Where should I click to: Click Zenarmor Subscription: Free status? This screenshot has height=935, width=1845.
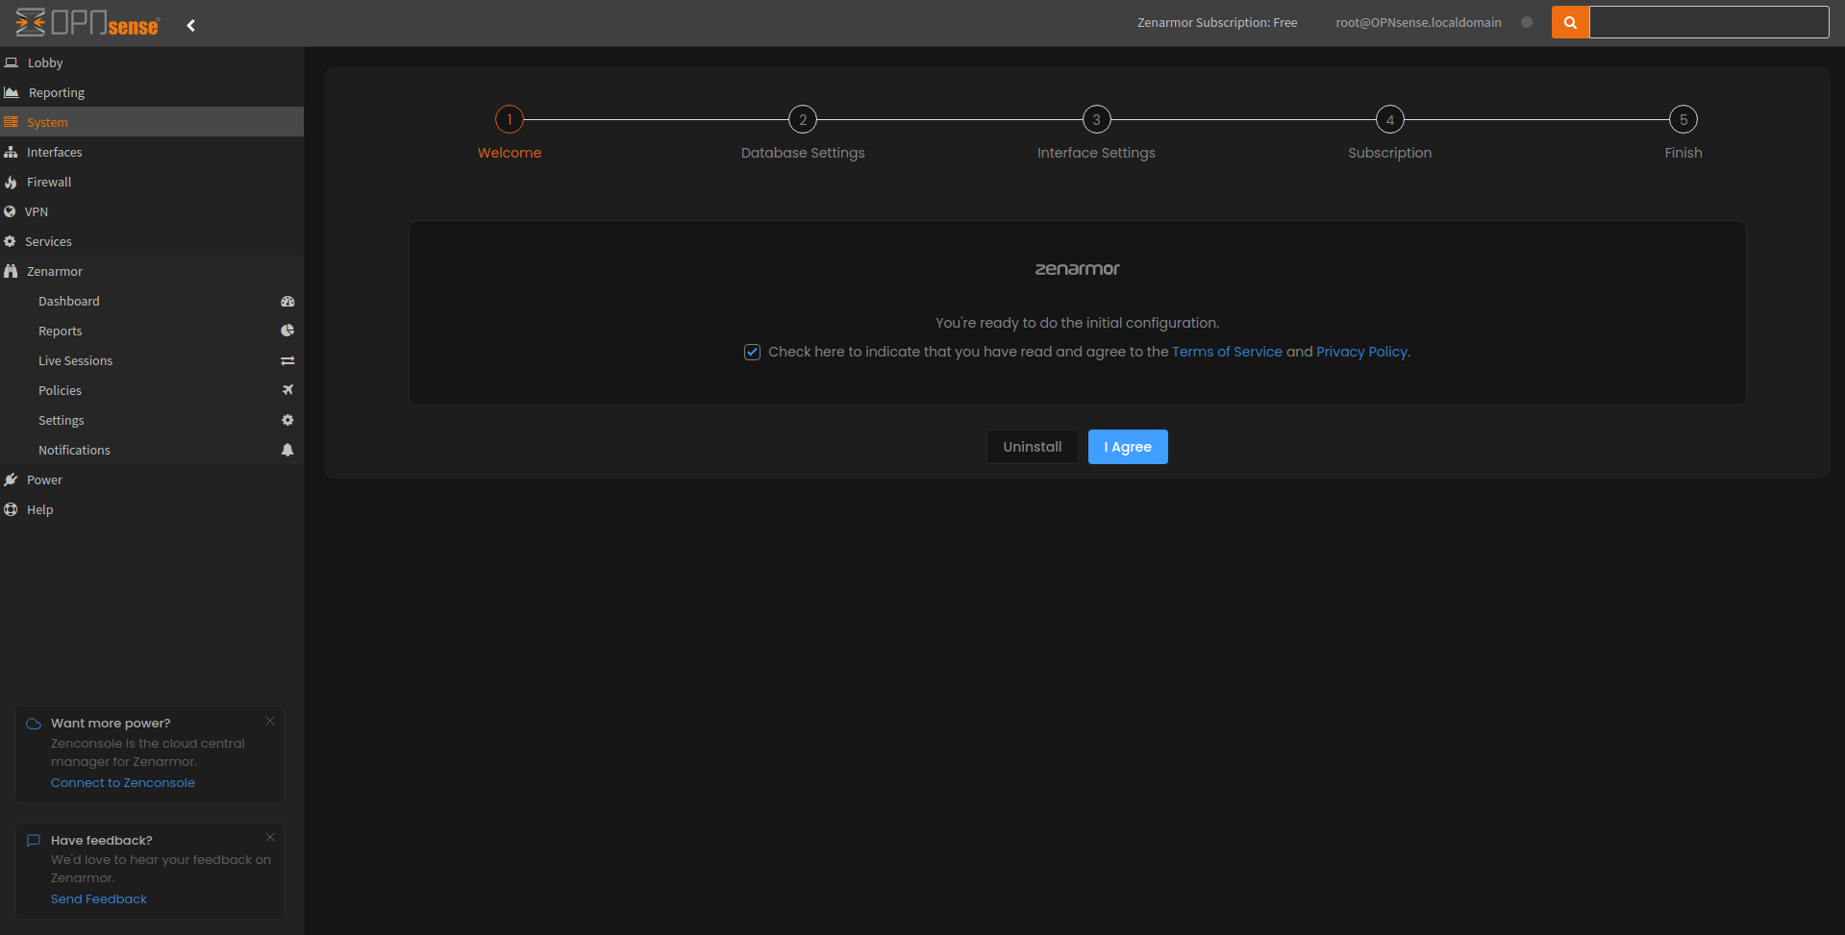pyautogui.click(x=1217, y=22)
